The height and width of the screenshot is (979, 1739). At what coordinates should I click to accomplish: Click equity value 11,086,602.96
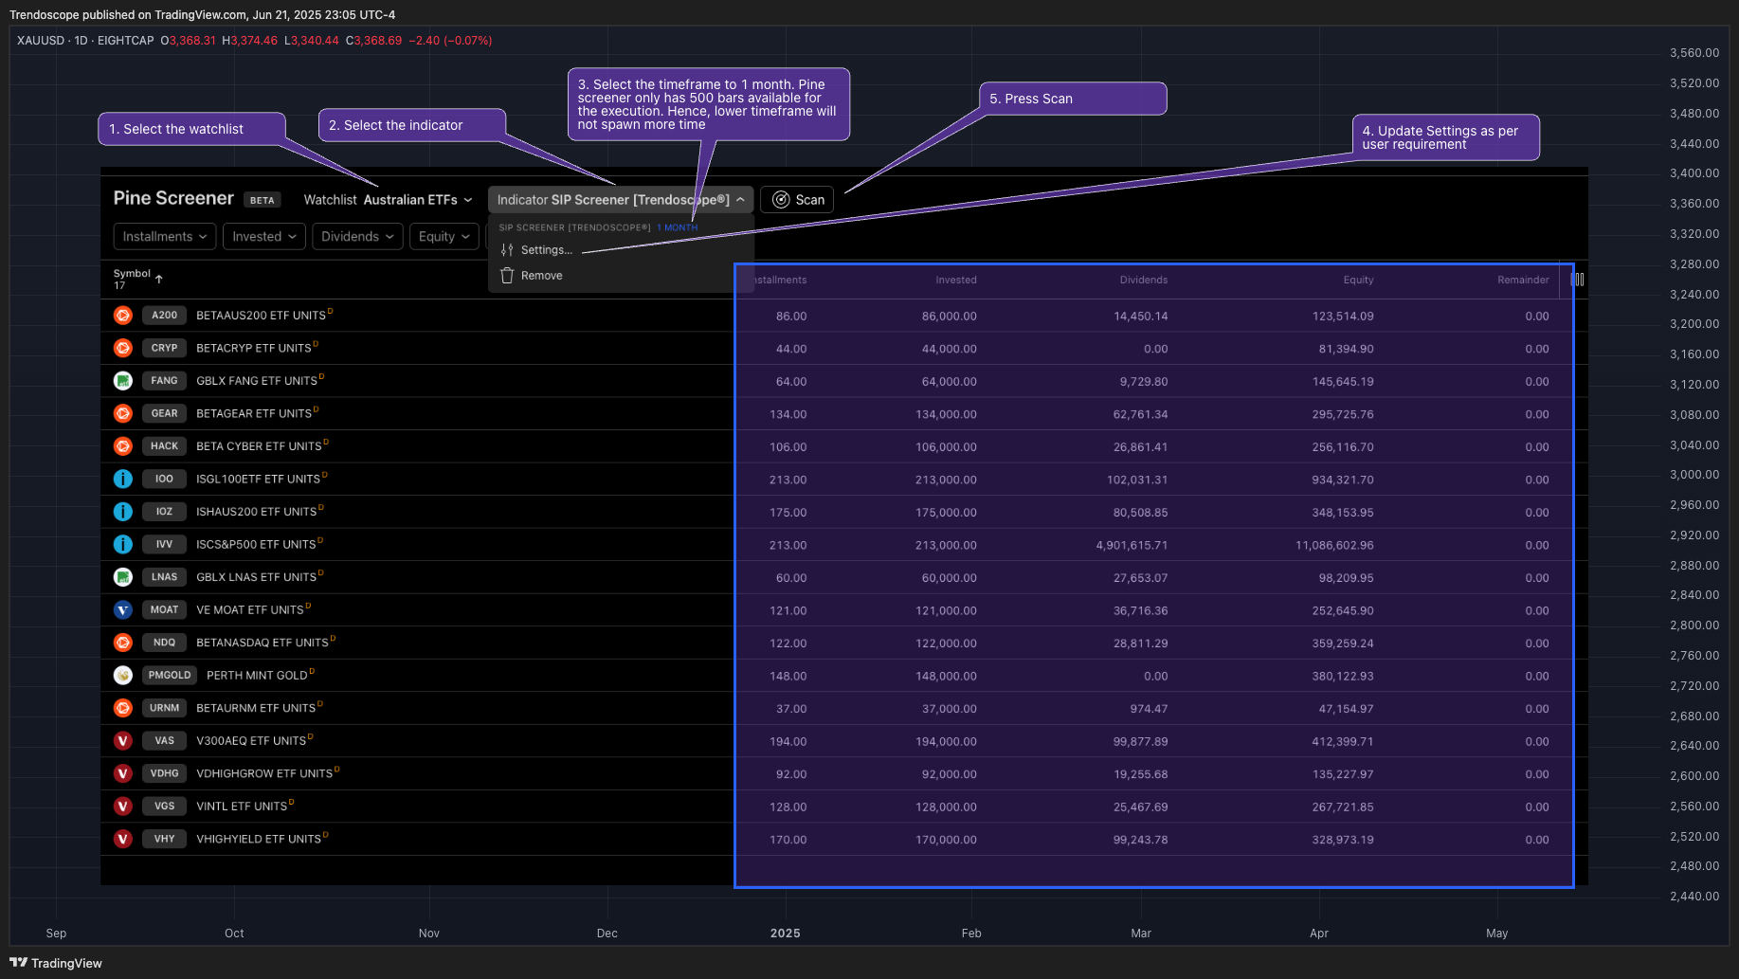pos(1334,546)
